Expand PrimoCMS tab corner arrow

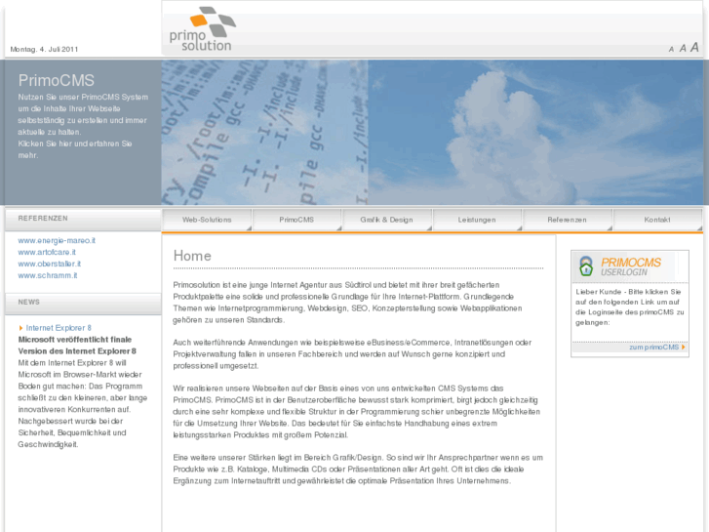(x=338, y=228)
